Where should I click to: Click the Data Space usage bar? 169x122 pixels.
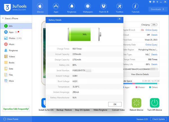(141, 83)
